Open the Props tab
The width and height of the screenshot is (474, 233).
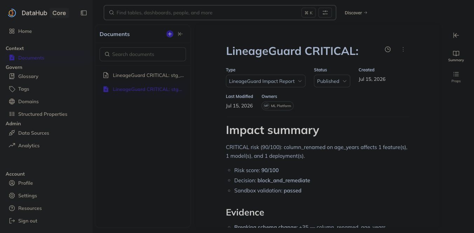456,77
